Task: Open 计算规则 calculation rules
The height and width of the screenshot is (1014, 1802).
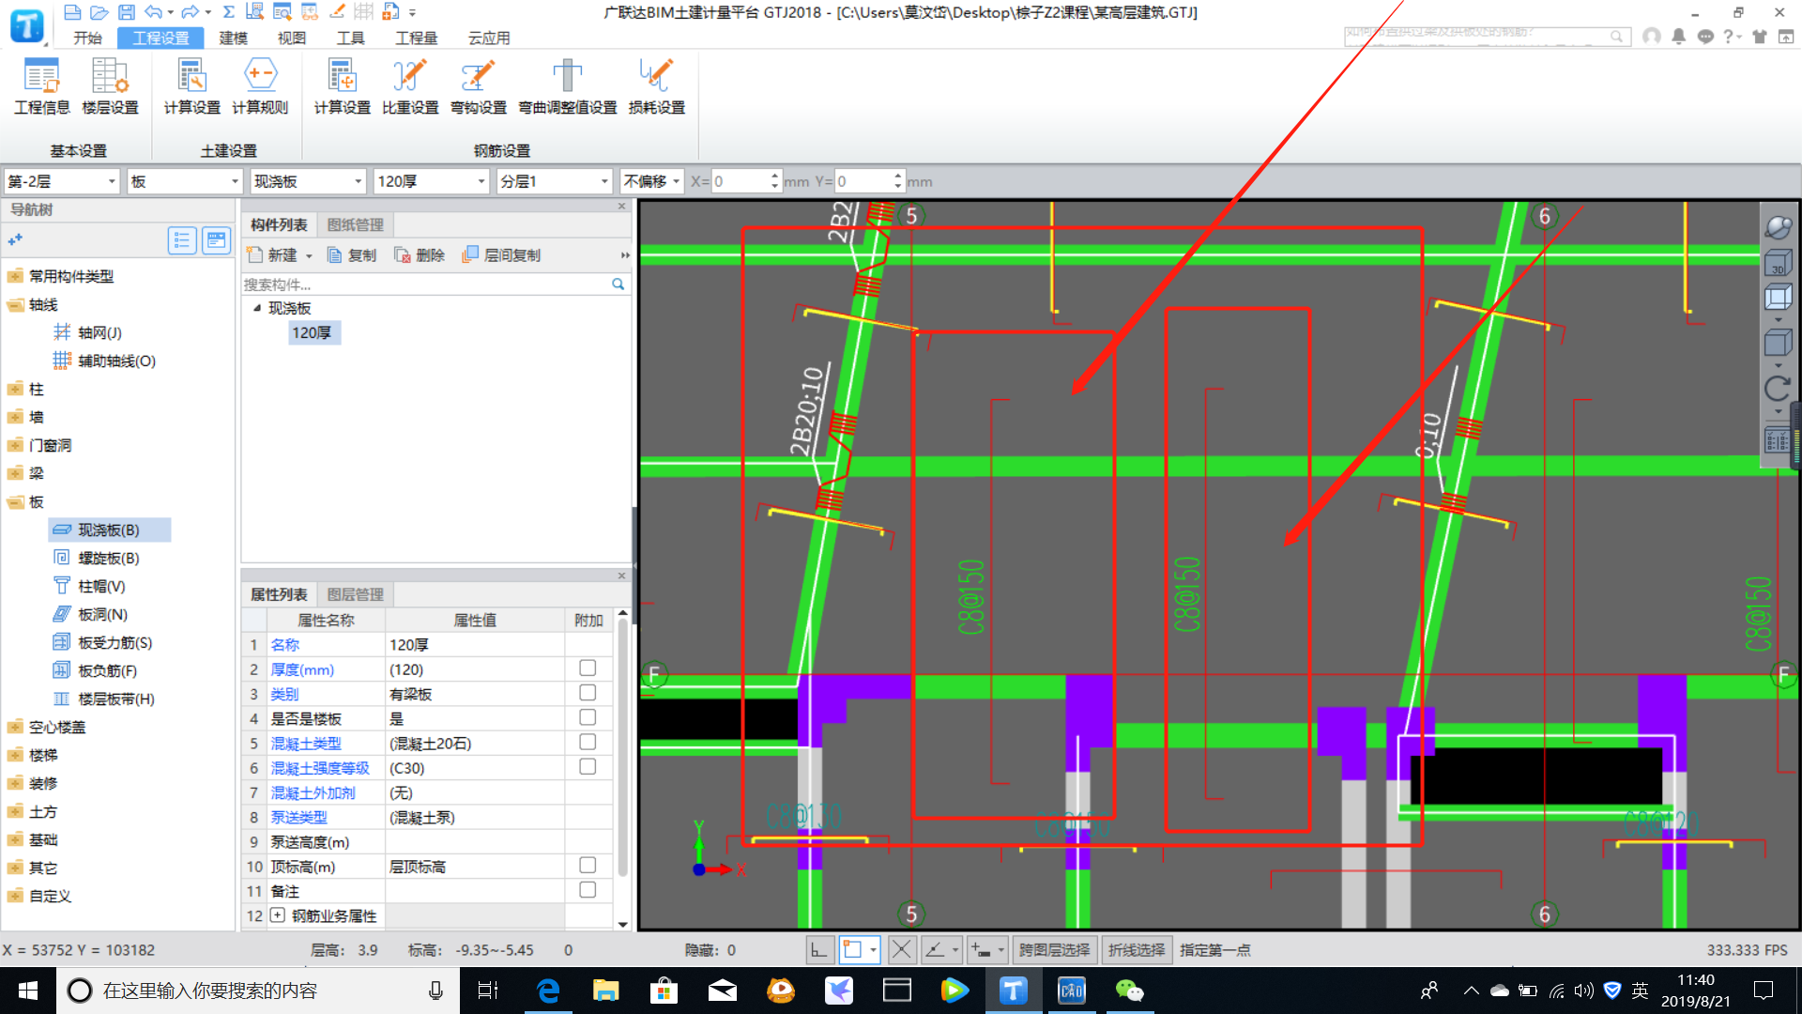Action: [x=260, y=87]
